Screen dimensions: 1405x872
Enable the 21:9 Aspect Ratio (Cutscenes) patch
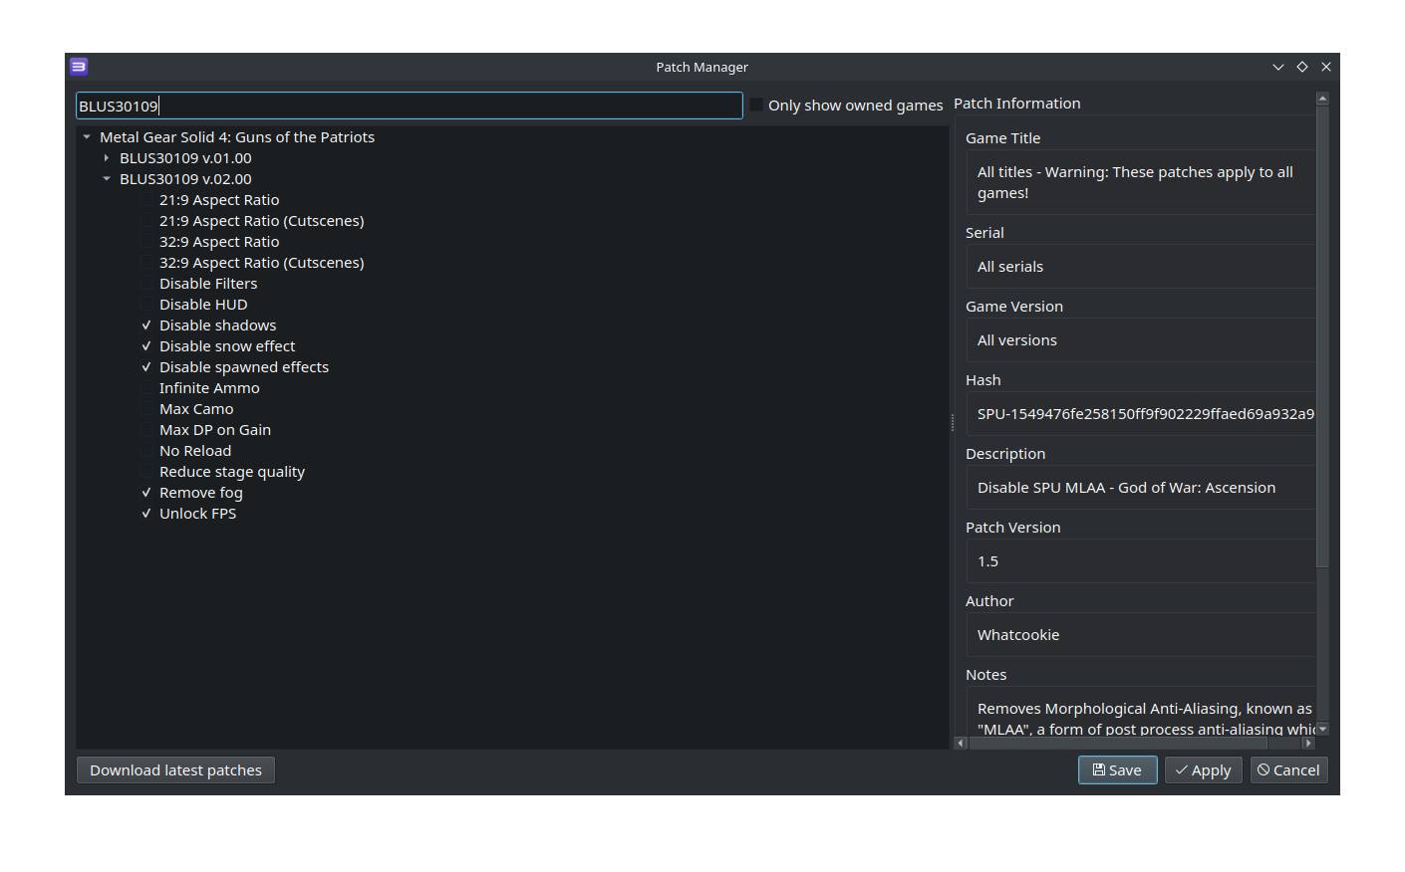coord(146,221)
